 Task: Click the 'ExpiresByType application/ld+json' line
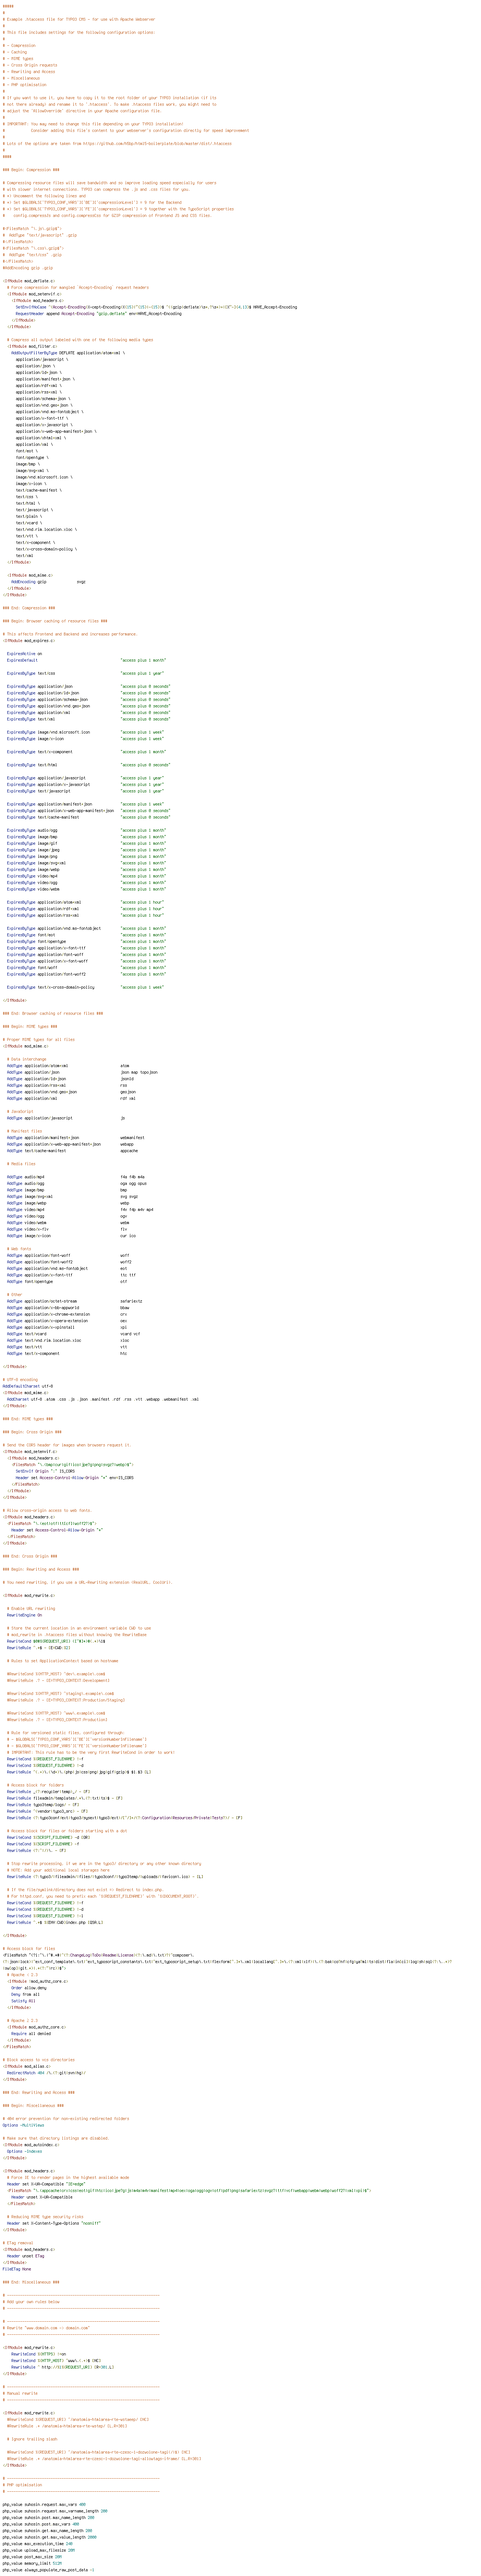(x=89, y=692)
